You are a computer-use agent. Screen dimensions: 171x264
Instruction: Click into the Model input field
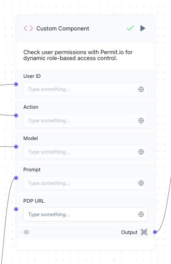click(85, 152)
